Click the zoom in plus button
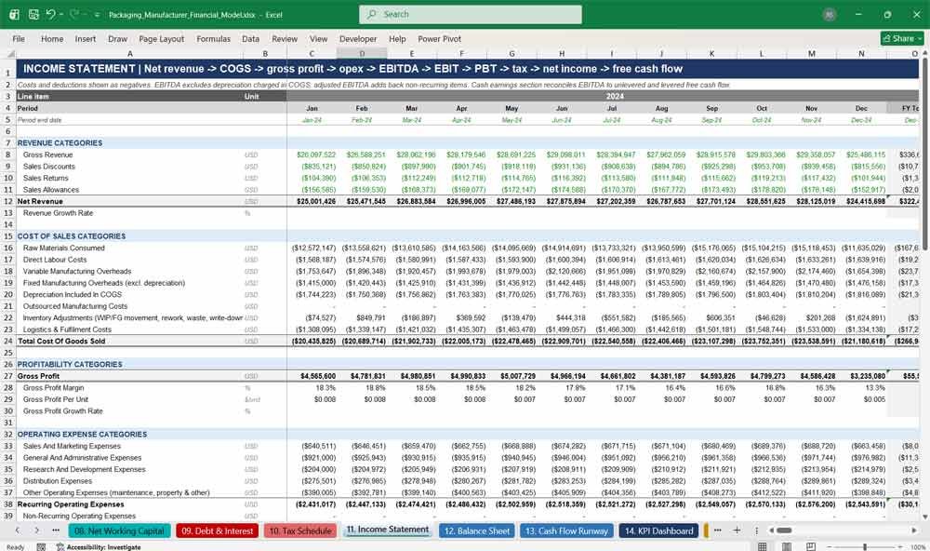 point(901,546)
